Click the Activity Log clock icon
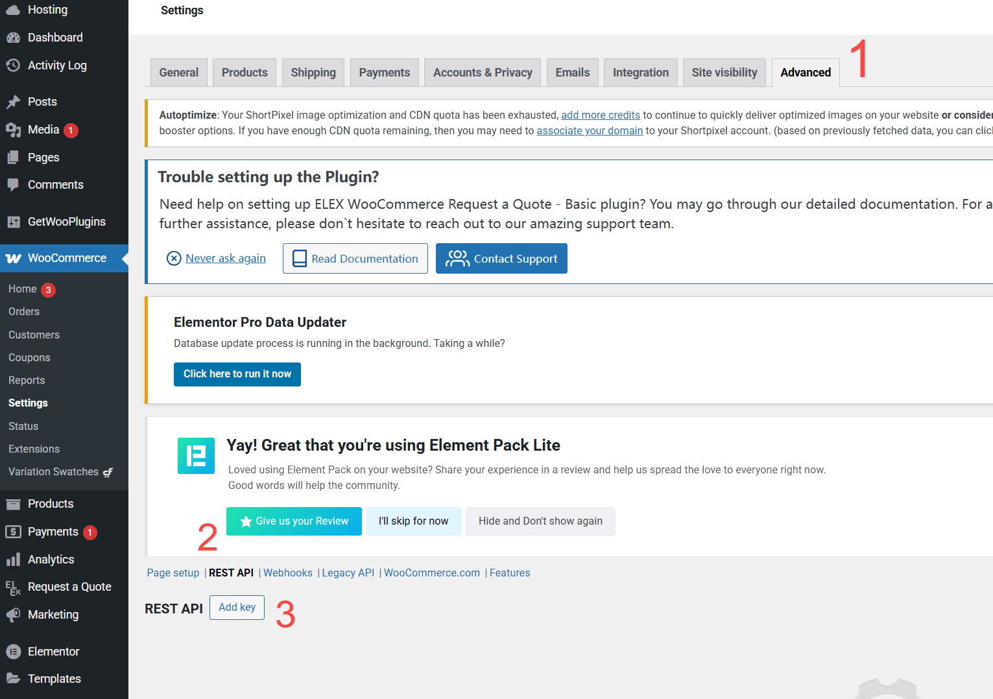 coord(13,65)
